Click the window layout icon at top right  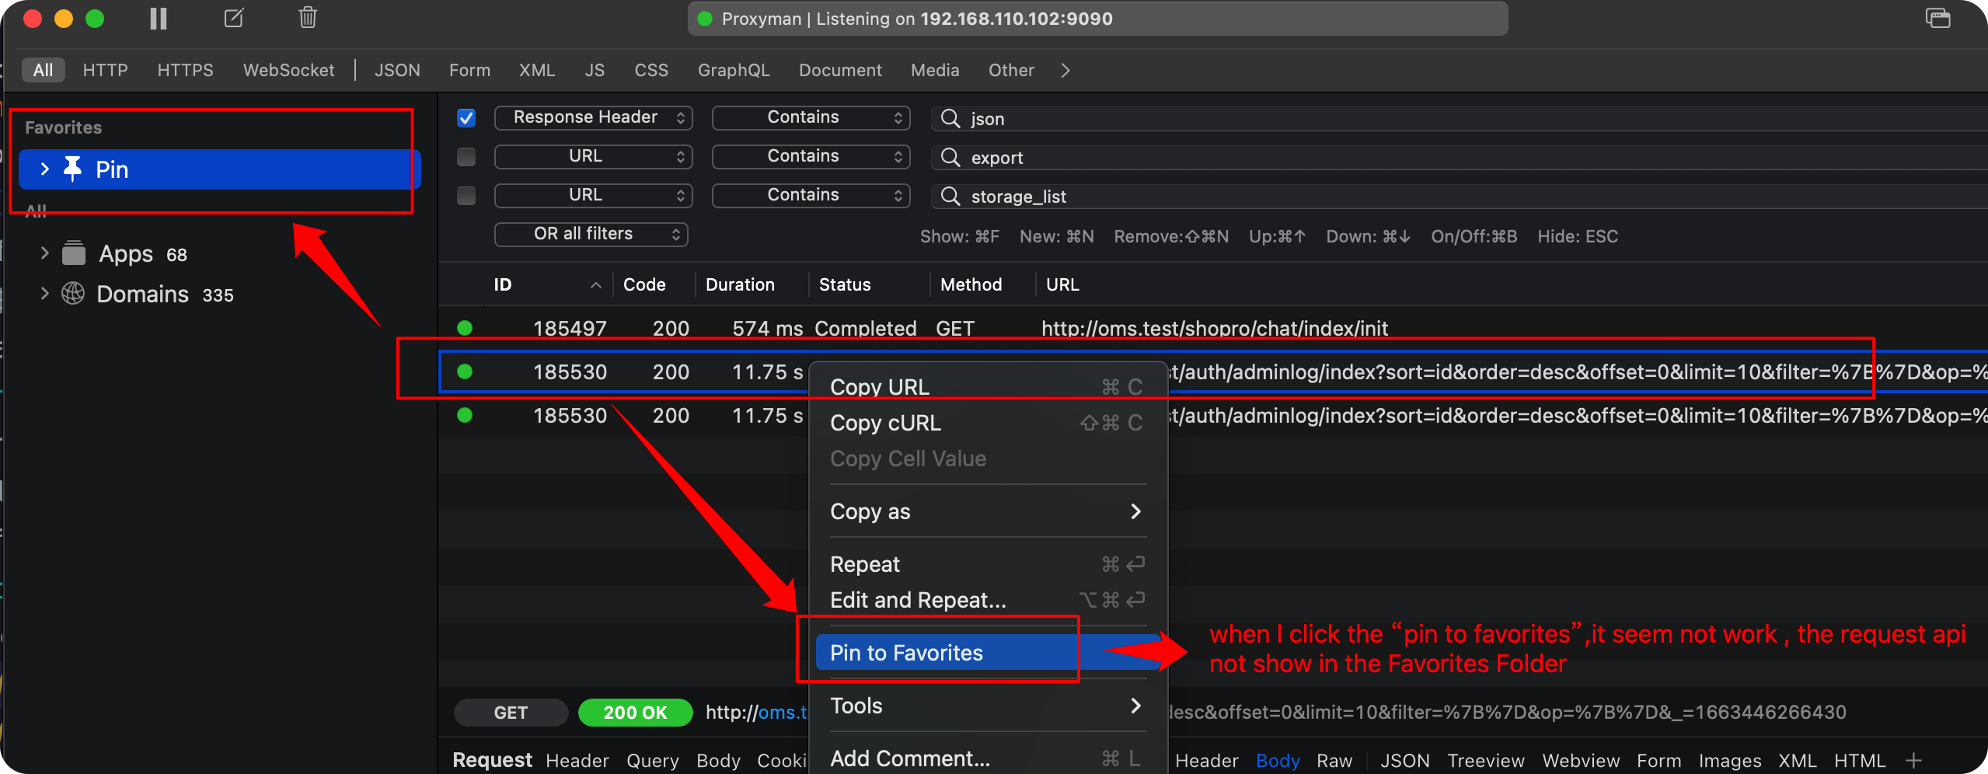coord(1937,18)
